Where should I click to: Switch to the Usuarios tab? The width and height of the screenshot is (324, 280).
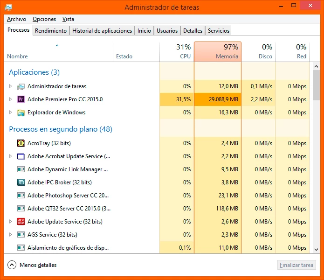tap(167, 31)
